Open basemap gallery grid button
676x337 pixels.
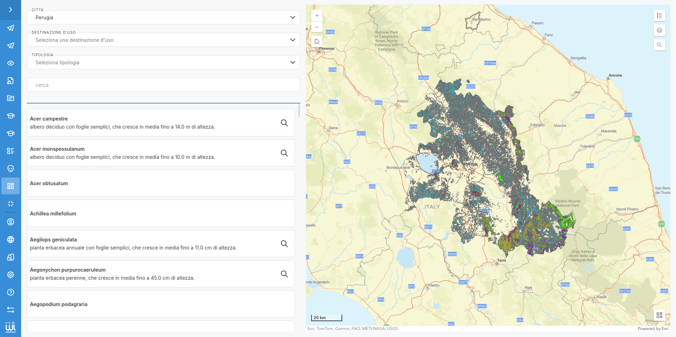(659, 315)
